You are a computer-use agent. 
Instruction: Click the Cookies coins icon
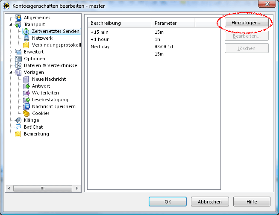click(26, 113)
